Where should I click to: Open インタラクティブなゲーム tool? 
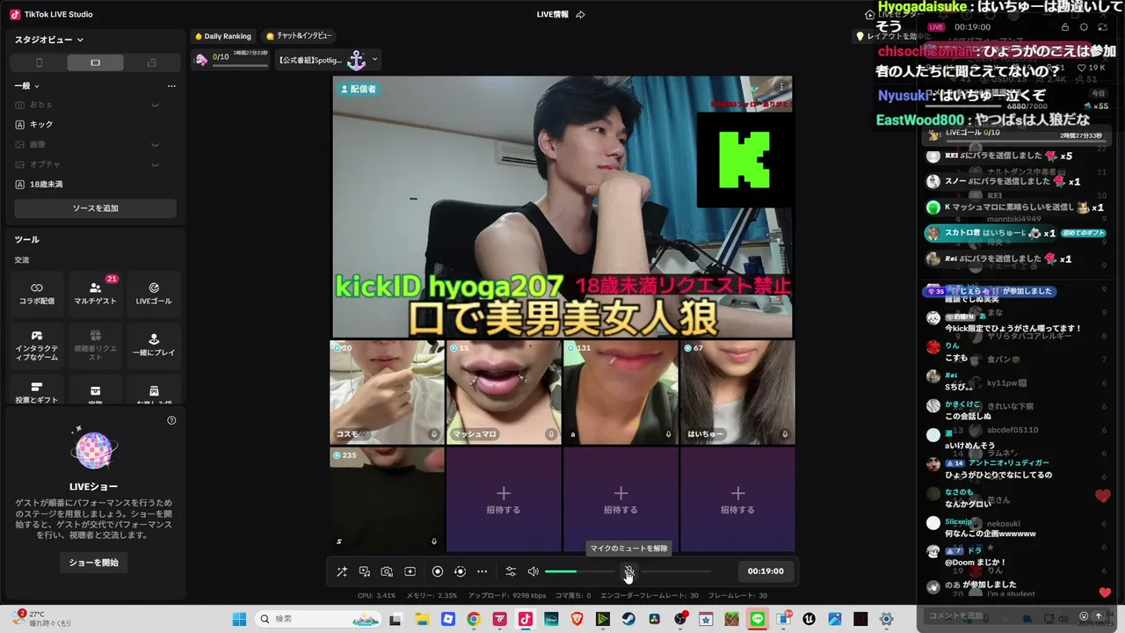(x=37, y=346)
